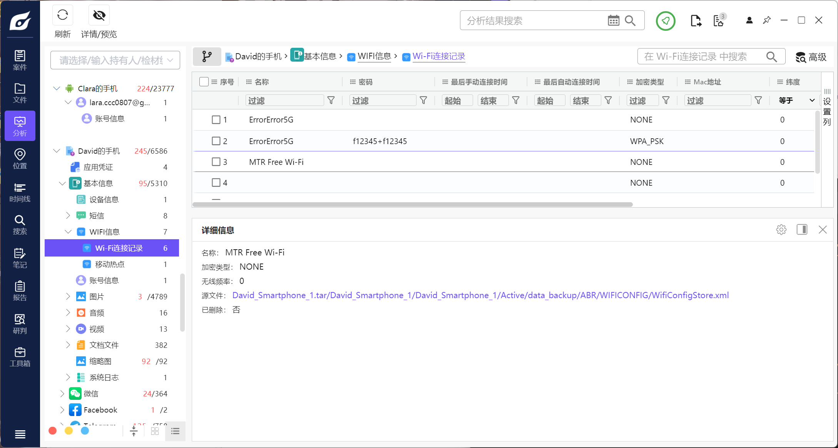838x448 pixels.
Task: Check the select-all header checkbox
Action: [x=204, y=82]
